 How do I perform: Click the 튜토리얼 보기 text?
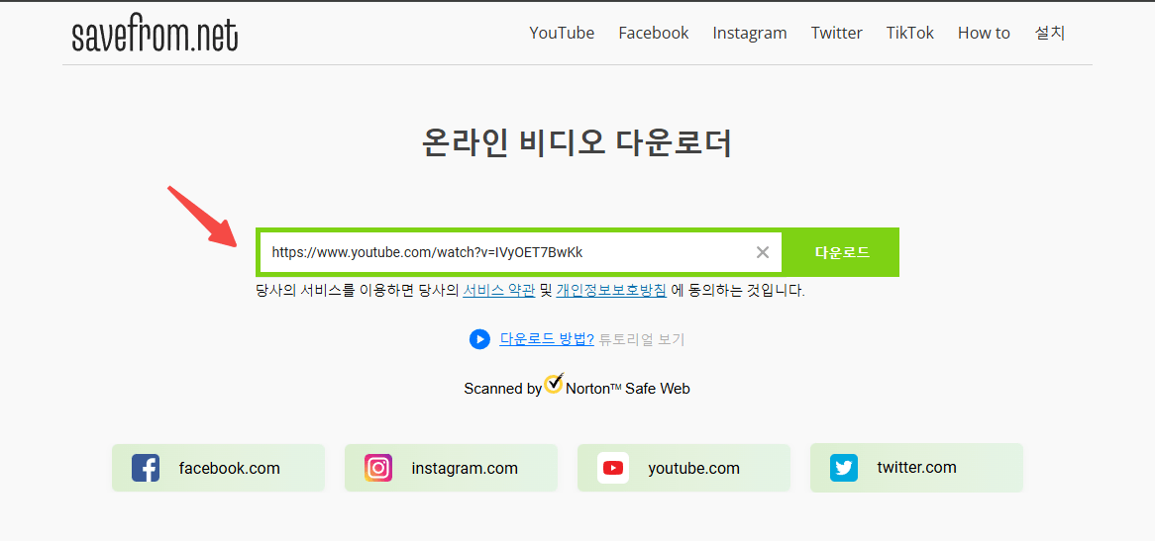click(x=642, y=339)
